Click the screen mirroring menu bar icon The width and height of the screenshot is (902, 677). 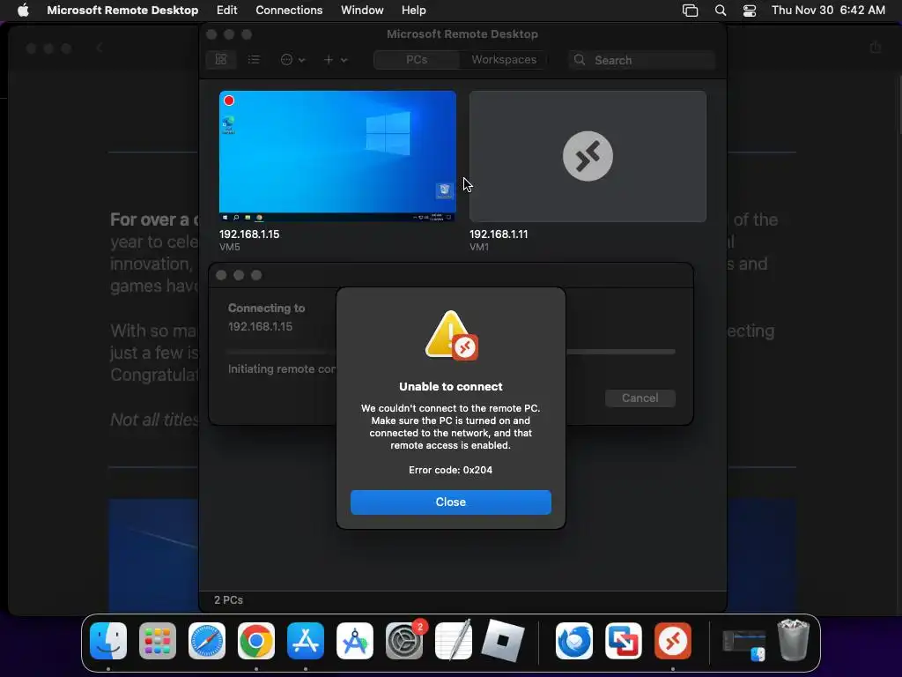690,11
